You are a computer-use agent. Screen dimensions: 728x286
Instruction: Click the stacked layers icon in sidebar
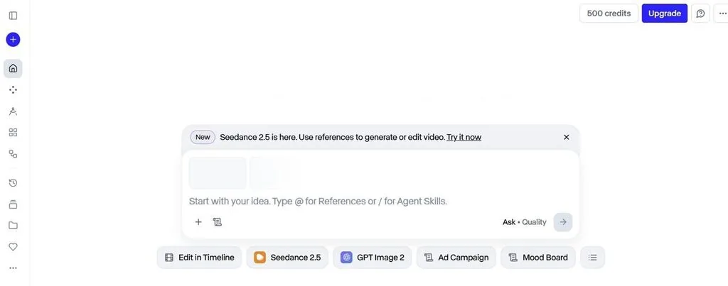(x=13, y=204)
